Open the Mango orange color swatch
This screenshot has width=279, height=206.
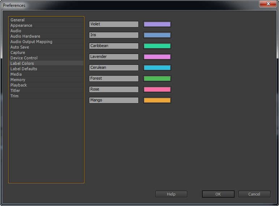click(x=157, y=100)
